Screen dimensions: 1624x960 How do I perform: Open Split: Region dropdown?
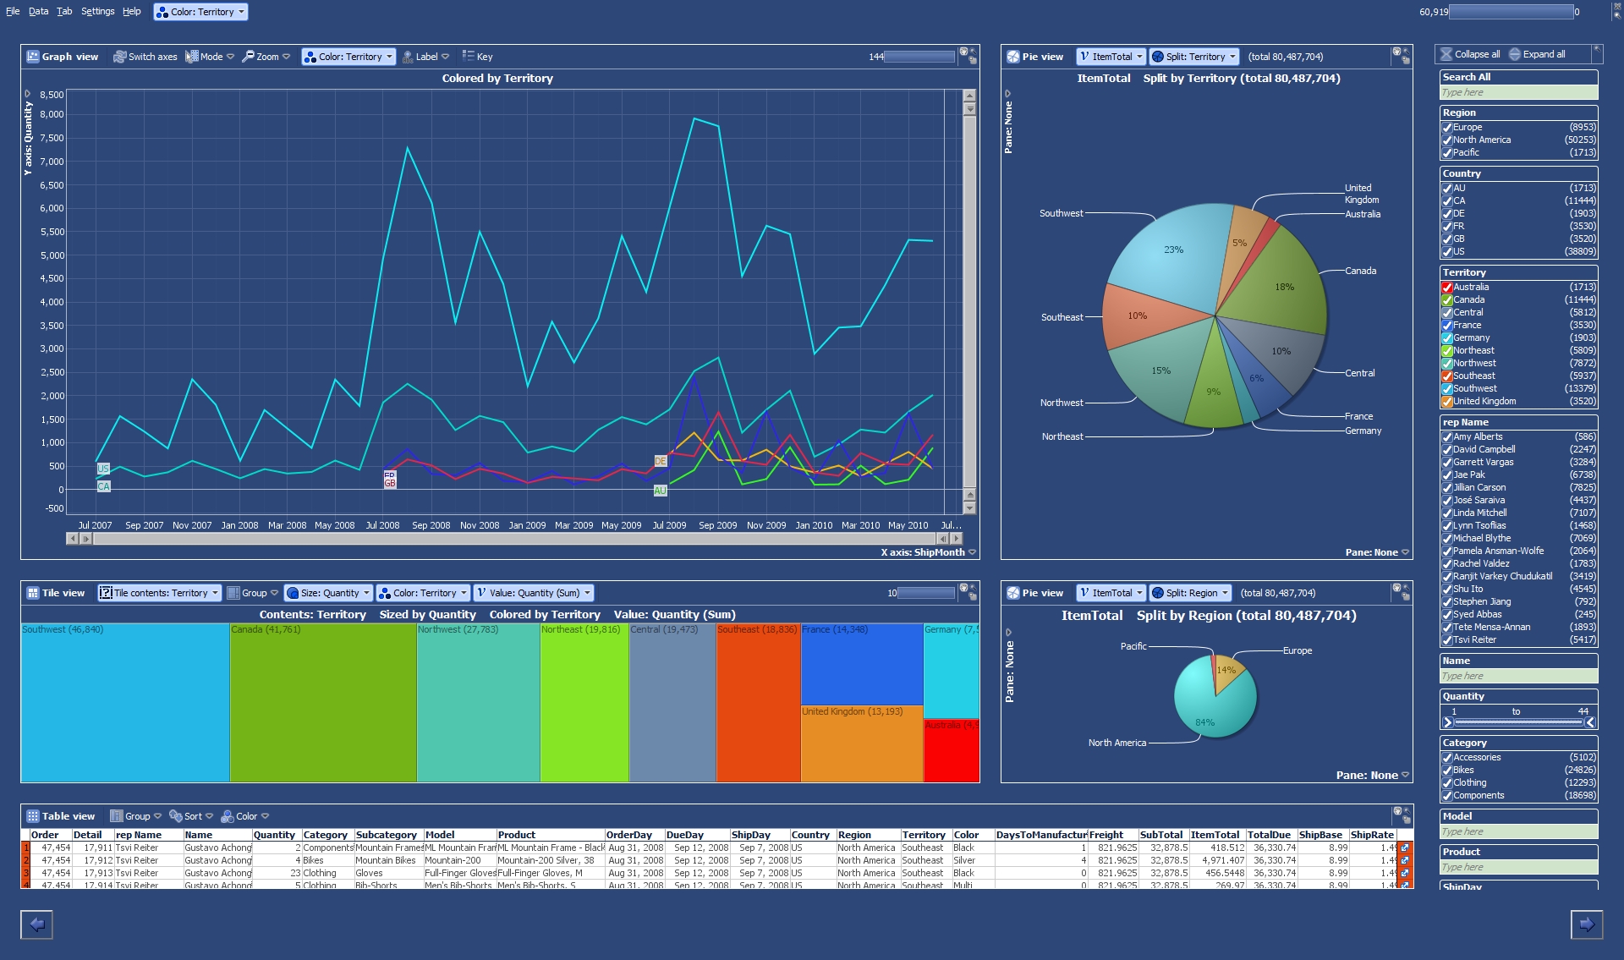tap(1190, 593)
